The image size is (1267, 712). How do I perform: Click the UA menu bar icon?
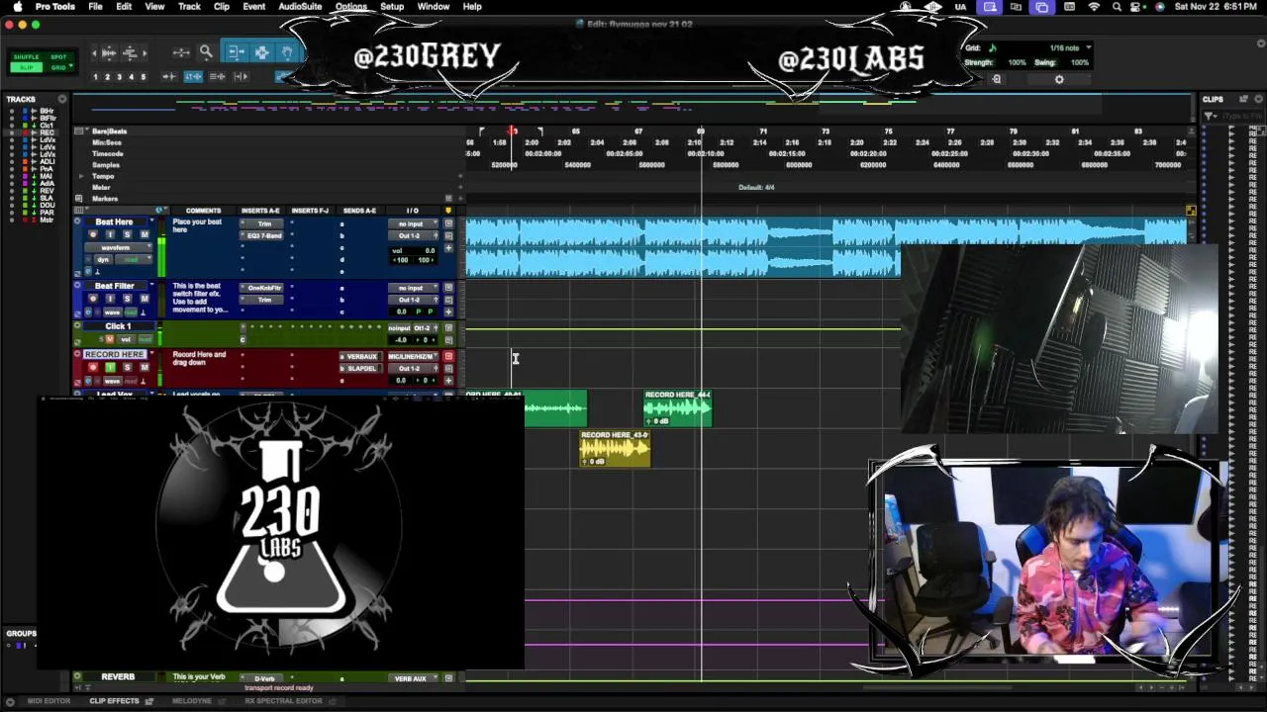click(x=960, y=7)
